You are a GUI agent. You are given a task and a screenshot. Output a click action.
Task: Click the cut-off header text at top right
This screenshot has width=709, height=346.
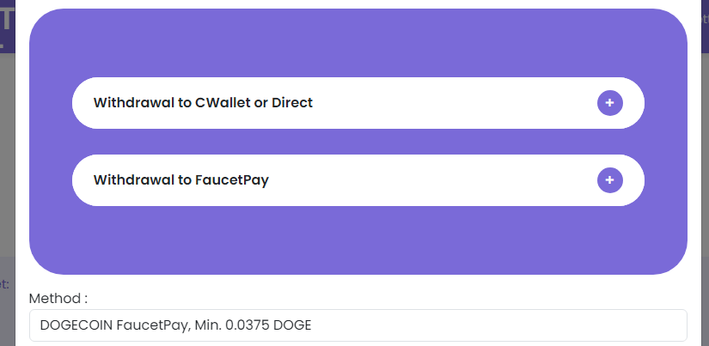[x=702, y=19]
